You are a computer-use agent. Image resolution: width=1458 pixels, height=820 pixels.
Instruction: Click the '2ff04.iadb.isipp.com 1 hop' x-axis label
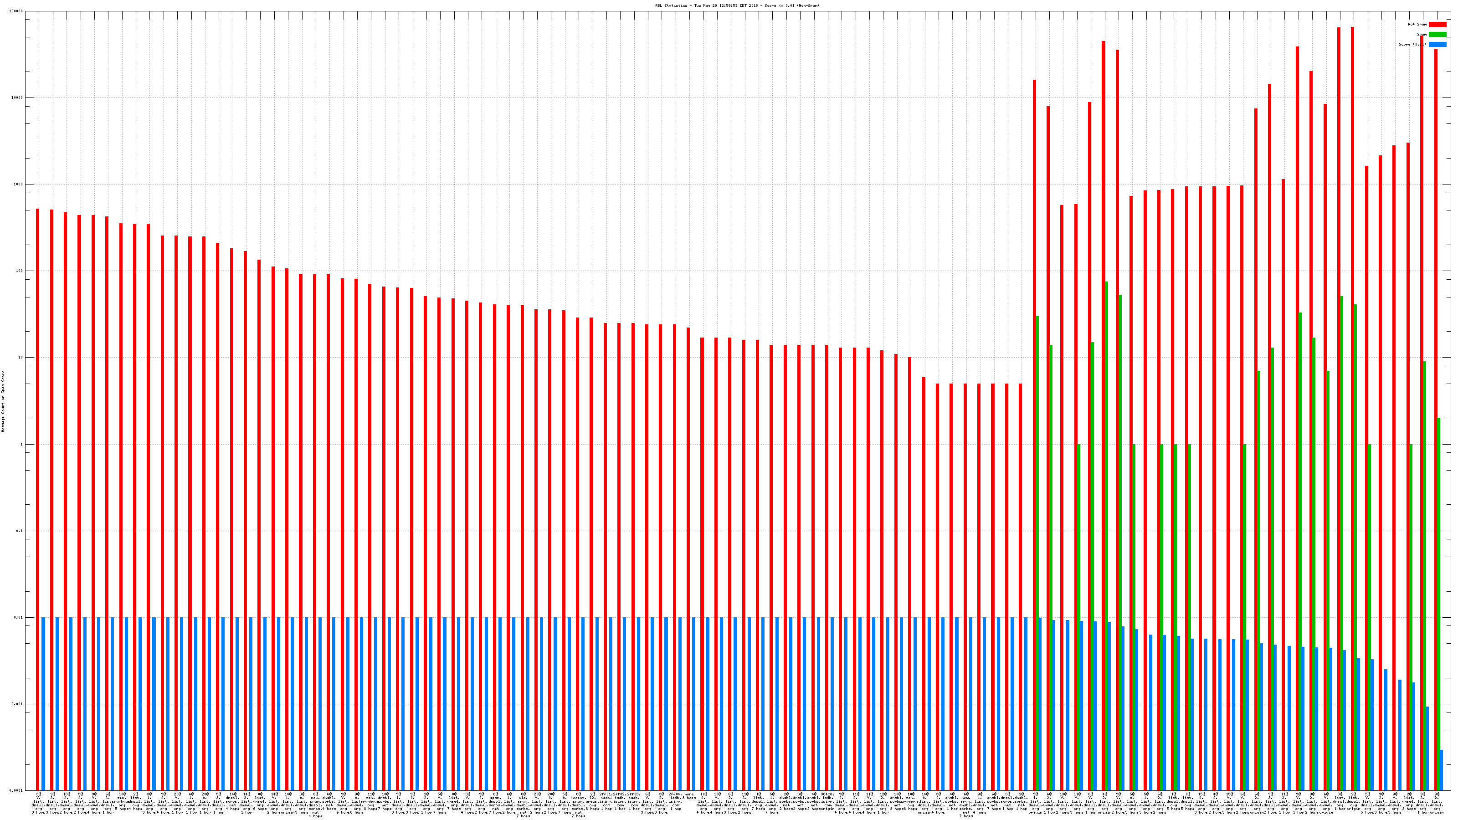point(675,801)
